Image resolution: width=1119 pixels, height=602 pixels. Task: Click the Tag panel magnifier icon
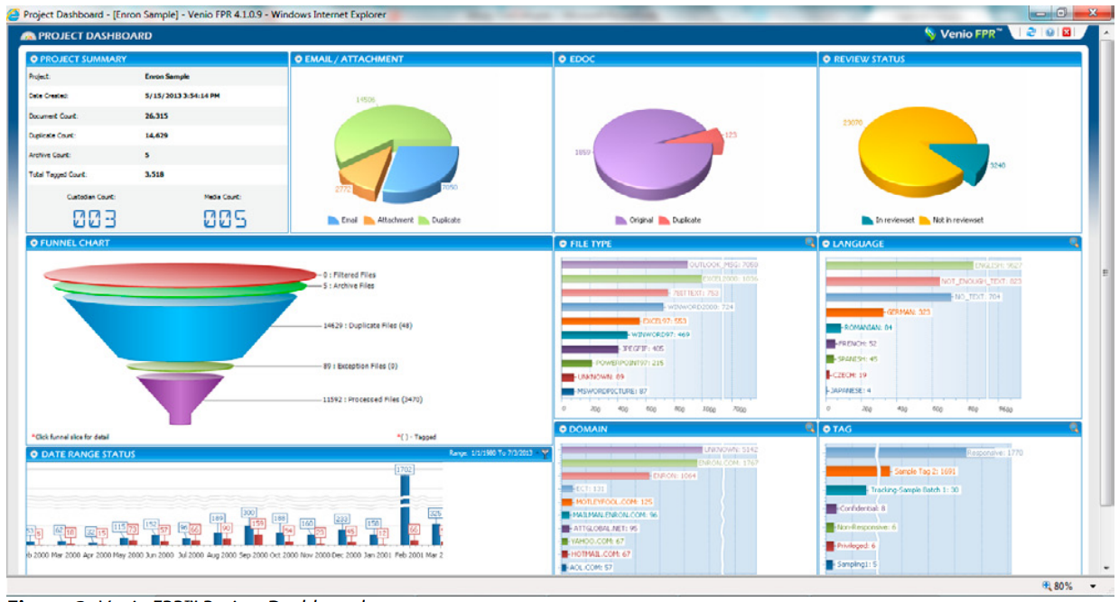pos(1073,428)
